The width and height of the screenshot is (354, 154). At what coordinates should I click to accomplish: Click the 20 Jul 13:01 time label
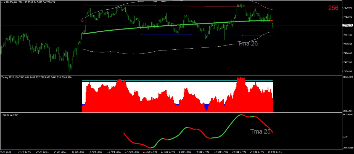point(42,152)
